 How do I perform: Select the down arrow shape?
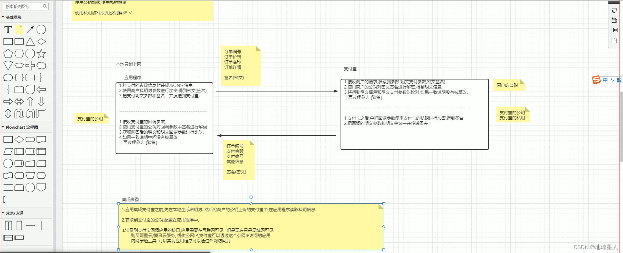tap(41, 102)
